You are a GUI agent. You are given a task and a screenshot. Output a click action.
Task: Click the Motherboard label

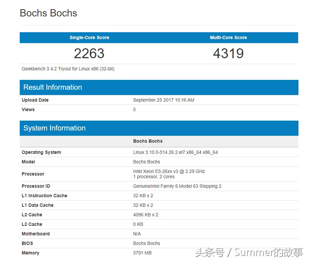click(36, 234)
